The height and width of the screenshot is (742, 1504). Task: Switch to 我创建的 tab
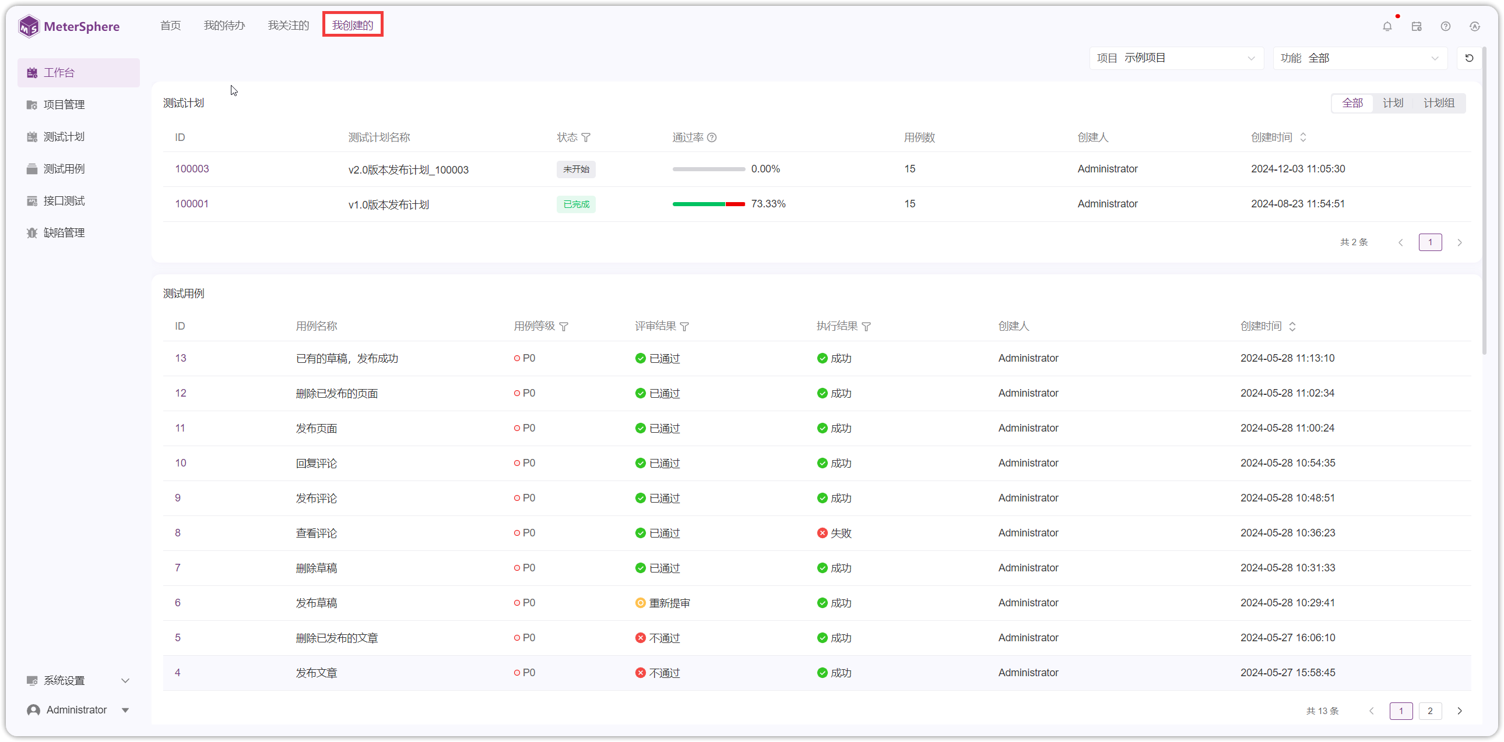click(353, 26)
